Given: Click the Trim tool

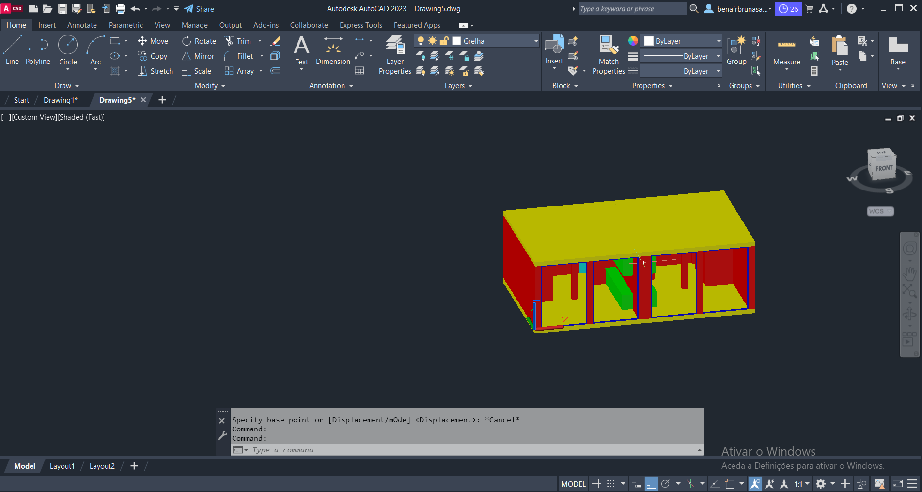Looking at the screenshot, I should (x=238, y=41).
